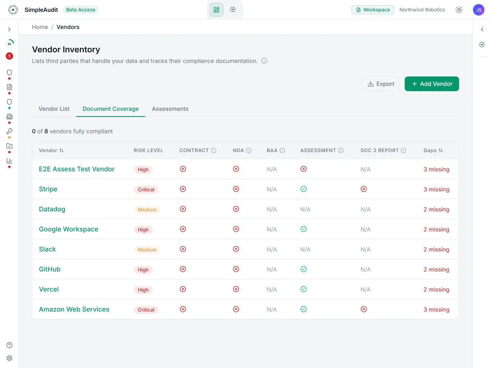Screen dimensions: 491x368
Task: Click the Workspace badge in the header
Action: coord(373,10)
